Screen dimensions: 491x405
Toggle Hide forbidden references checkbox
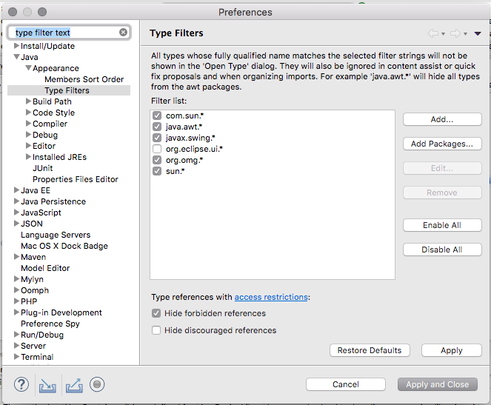click(x=156, y=313)
